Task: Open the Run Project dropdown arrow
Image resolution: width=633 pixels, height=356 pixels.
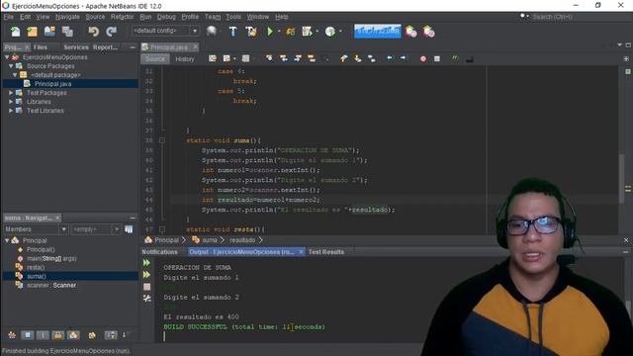Action: pos(279,32)
